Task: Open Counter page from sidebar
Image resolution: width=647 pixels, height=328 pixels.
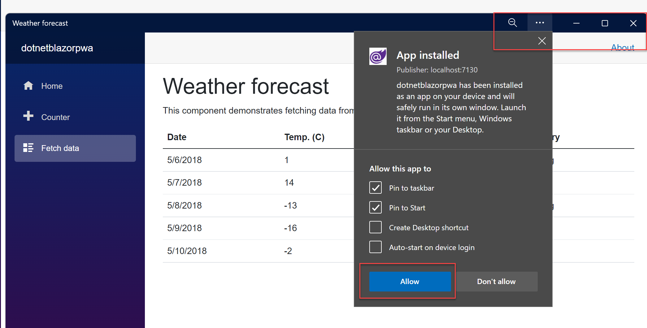Action: coord(55,117)
